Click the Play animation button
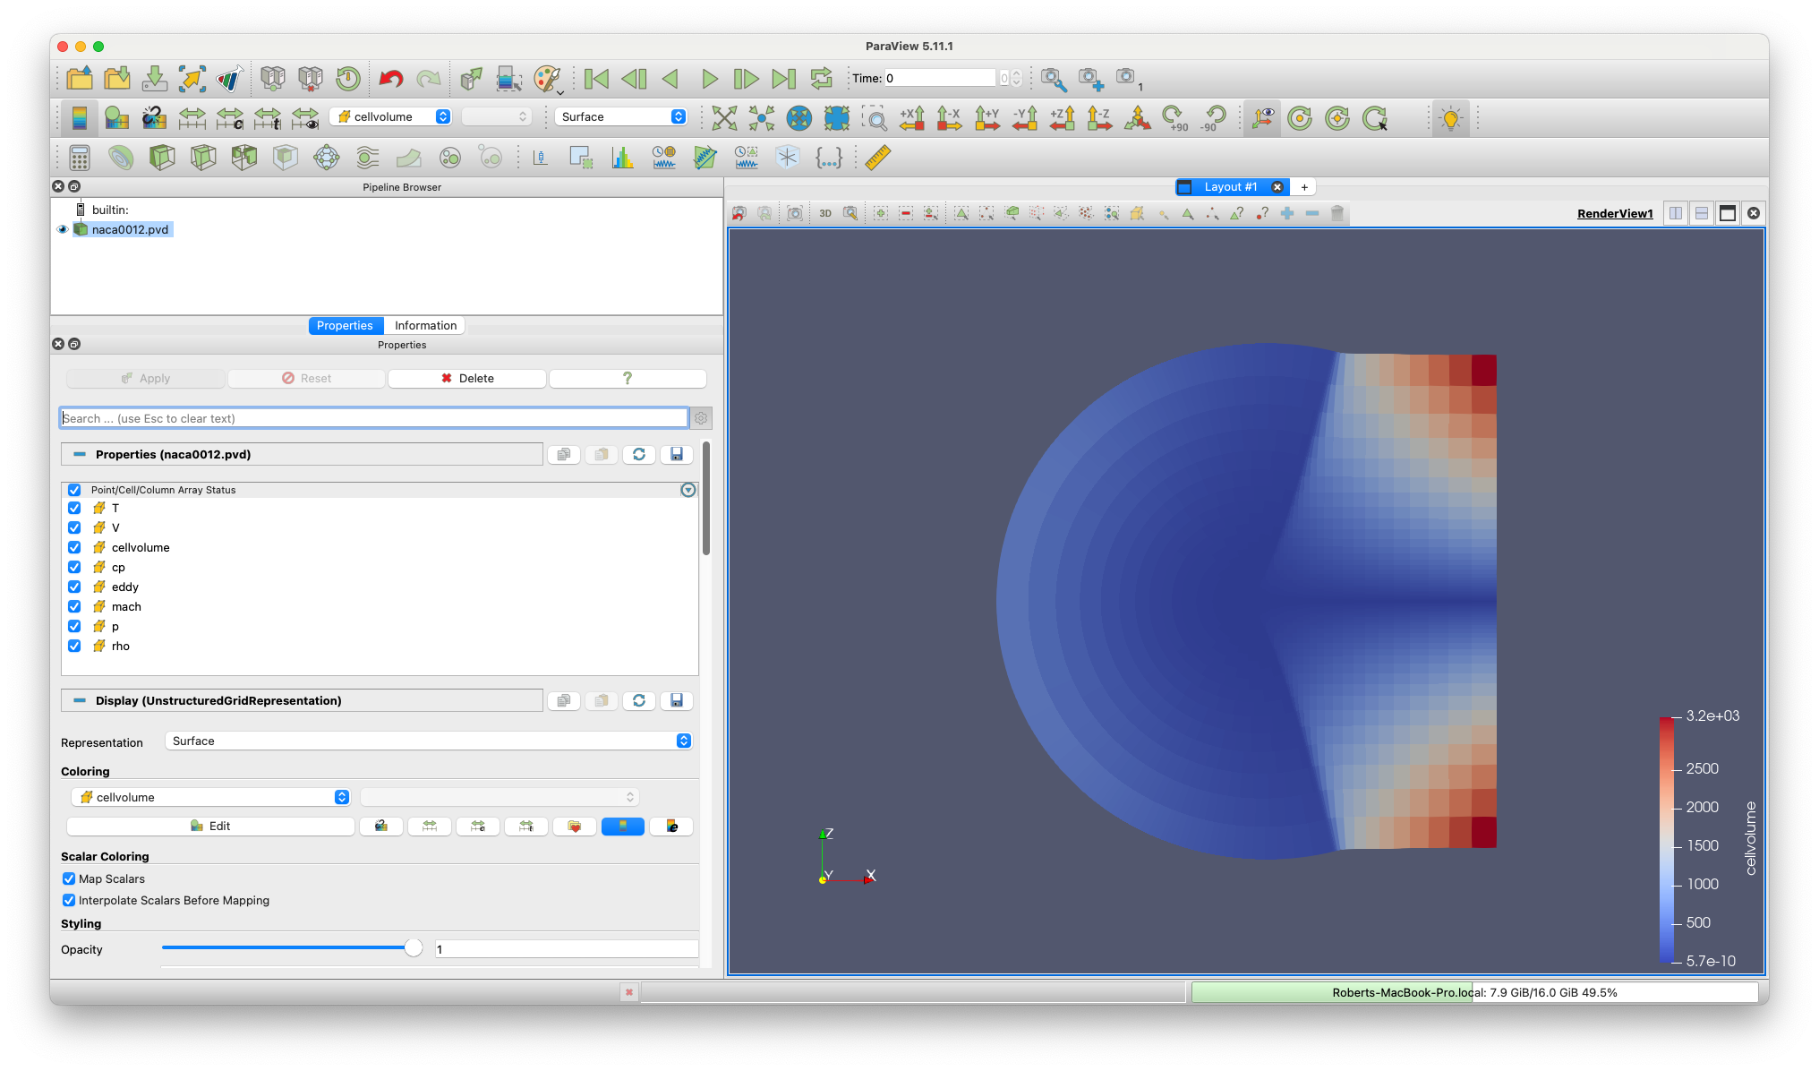Viewport: 1819px width, 1071px height. tap(709, 79)
